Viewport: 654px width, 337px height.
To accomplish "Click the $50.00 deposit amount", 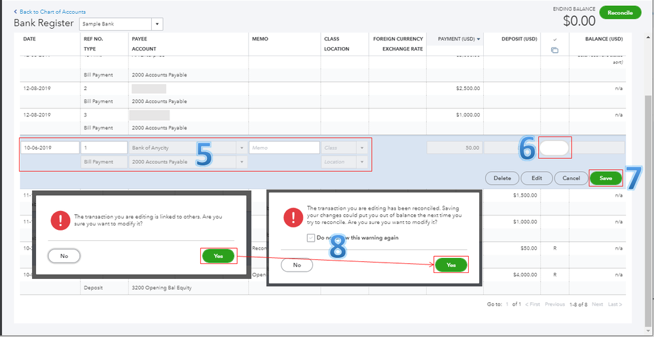I will point(528,248).
